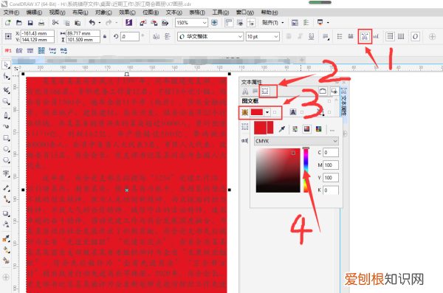443x293 pixels.
Task: Toggle Show guidelines icon
Action: tap(251, 23)
